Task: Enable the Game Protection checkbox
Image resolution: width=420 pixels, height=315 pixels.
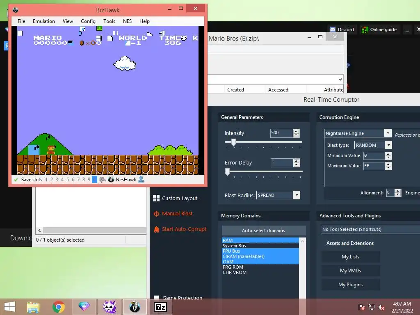Action: (157, 298)
